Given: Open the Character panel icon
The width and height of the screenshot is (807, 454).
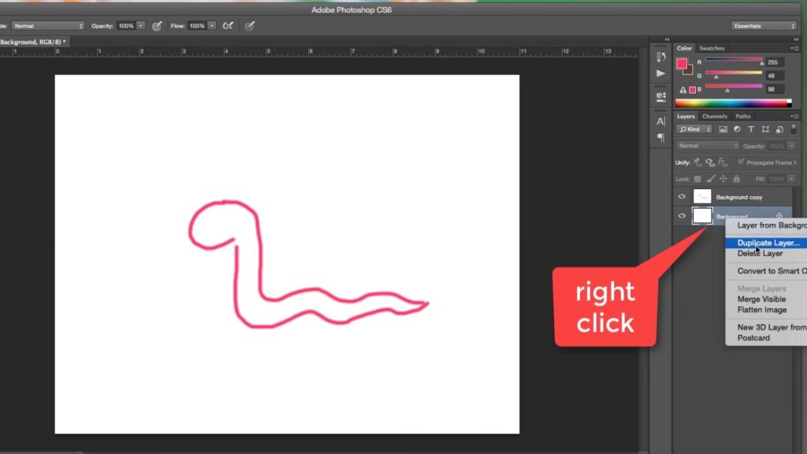Looking at the screenshot, I should pos(660,121).
